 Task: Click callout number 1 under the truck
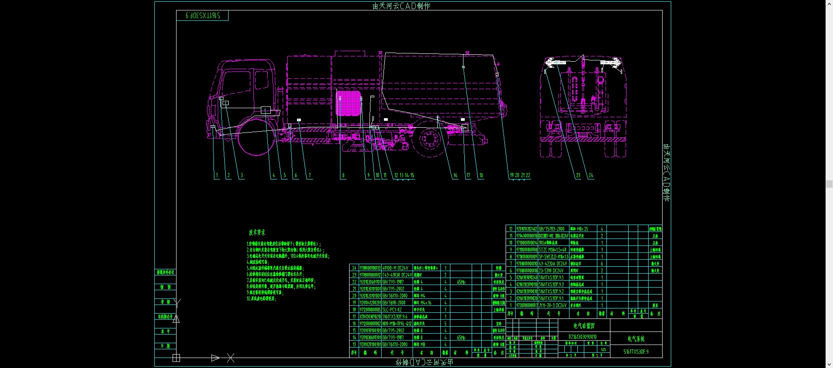[217, 176]
